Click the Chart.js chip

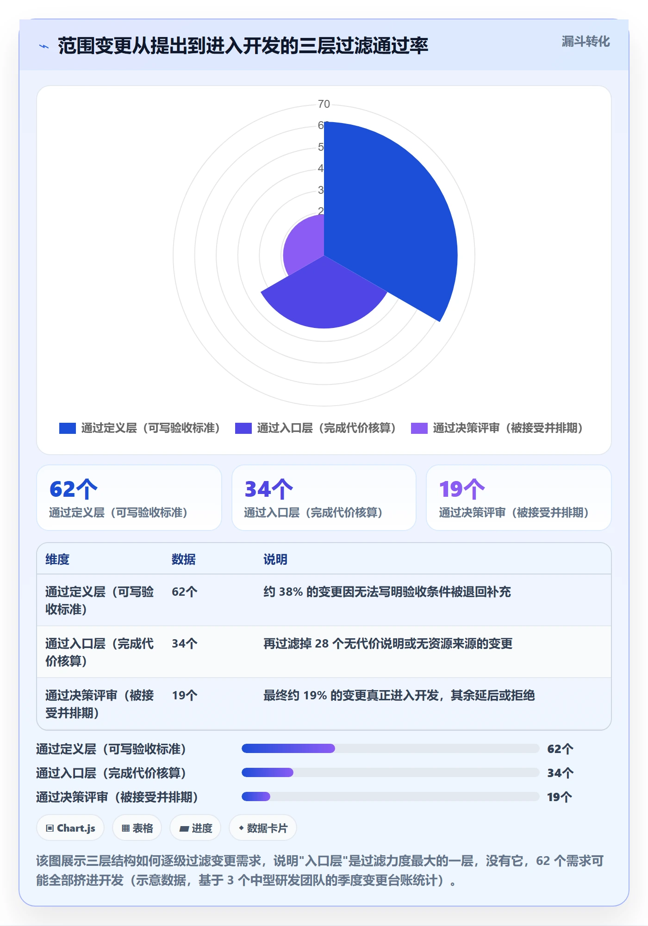point(70,828)
